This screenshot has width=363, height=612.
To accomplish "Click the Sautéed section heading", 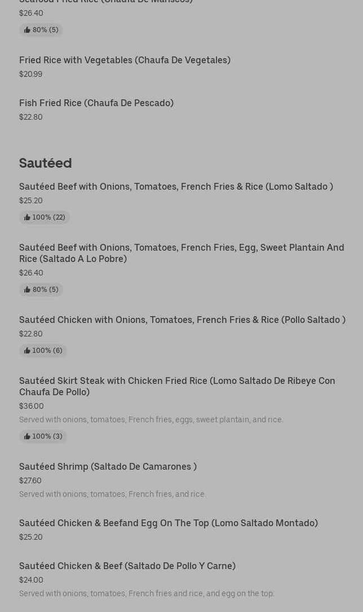I will tap(46, 163).
